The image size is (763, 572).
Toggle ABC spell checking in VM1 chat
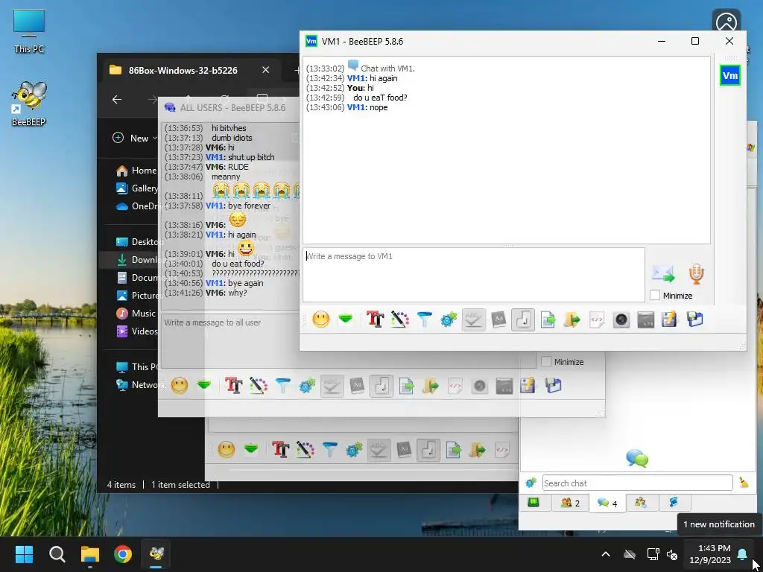pyautogui.click(x=473, y=320)
